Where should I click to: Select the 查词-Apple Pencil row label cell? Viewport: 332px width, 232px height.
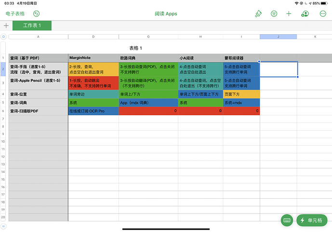(39, 83)
